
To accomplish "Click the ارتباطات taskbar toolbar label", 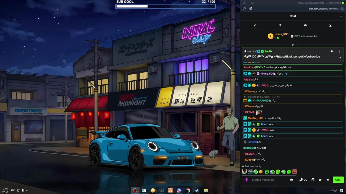I will tap(333, 190).
